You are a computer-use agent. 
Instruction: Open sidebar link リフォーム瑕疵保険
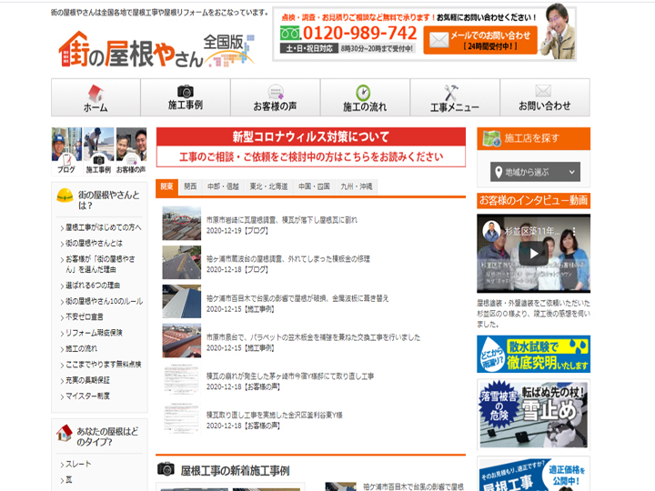pos(94,333)
